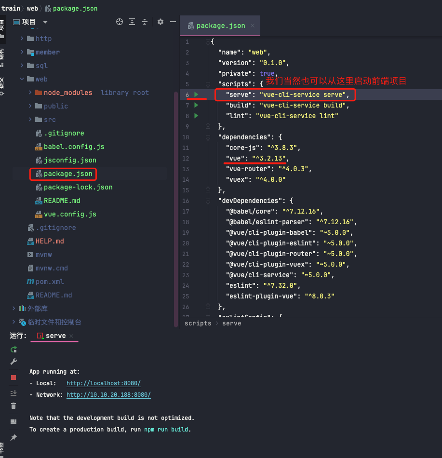Expand the member folder

pos(22,52)
